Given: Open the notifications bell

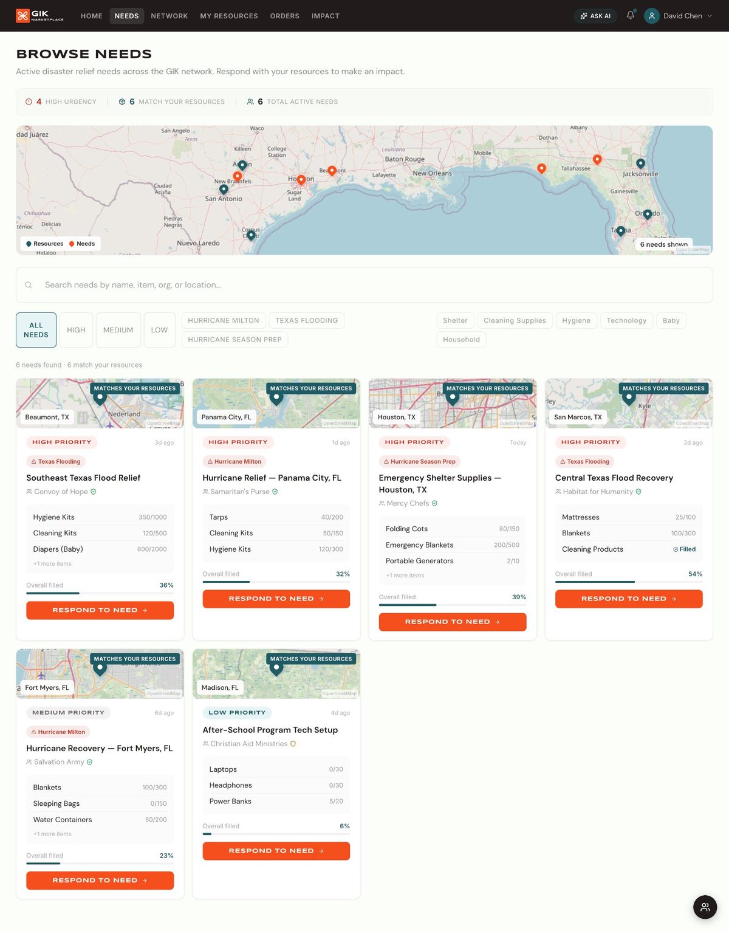Looking at the screenshot, I should coord(630,15).
